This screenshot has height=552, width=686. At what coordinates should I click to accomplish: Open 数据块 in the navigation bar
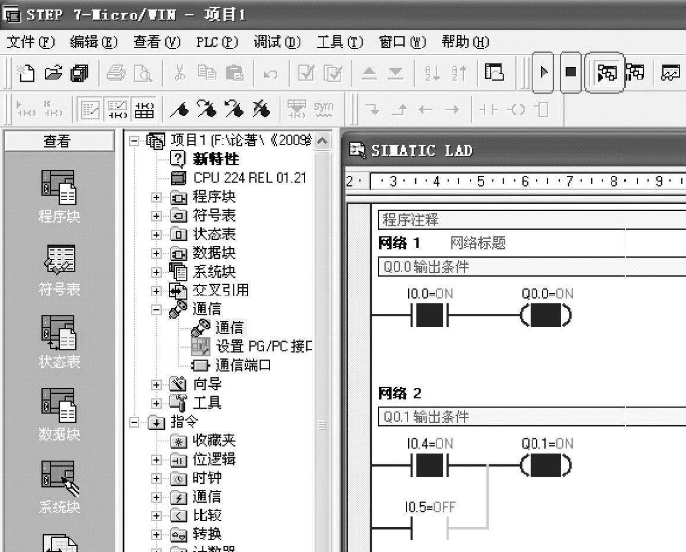59,415
